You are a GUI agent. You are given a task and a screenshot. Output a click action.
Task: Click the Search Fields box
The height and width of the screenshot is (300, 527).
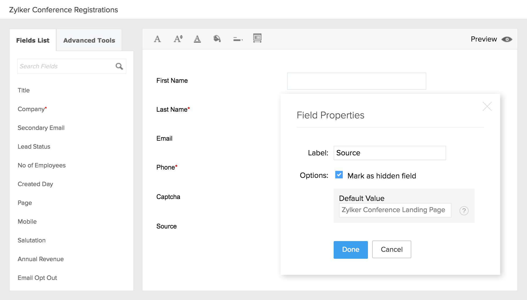point(66,66)
